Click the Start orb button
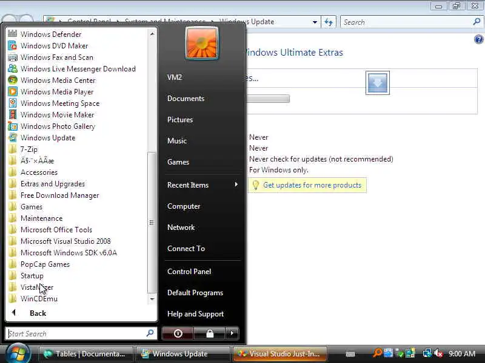 click(x=18, y=353)
